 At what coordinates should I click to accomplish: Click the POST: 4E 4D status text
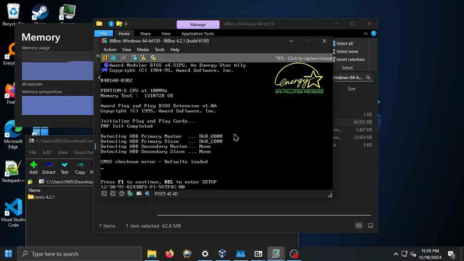[166, 194]
